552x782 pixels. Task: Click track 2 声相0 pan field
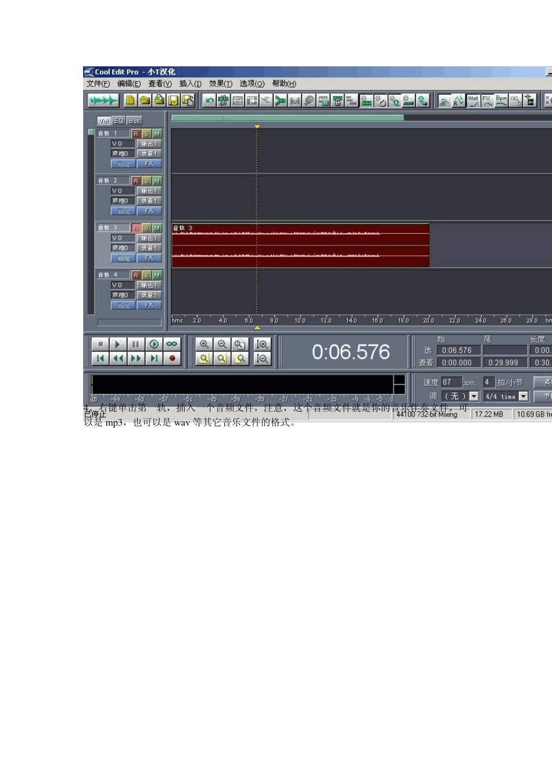coord(123,201)
